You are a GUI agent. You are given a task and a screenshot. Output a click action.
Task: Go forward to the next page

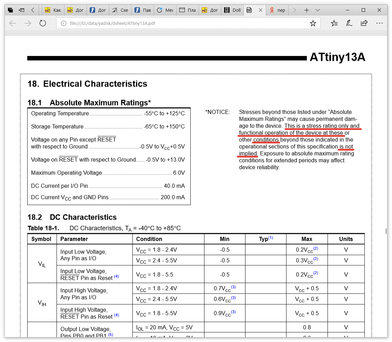pos(28,23)
